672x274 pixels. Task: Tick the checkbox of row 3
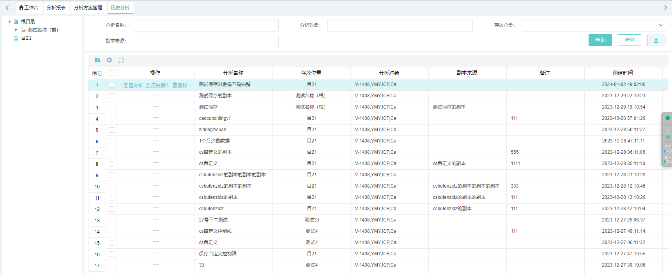pos(111,107)
